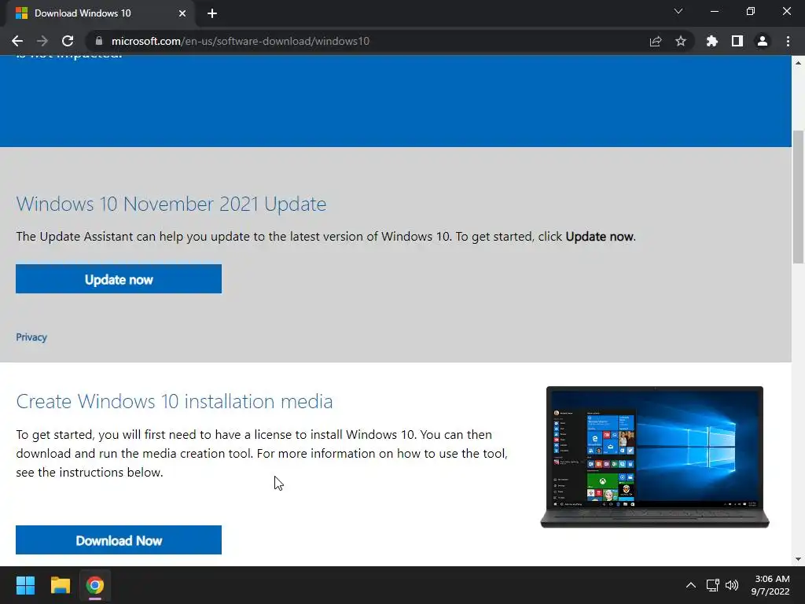This screenshot has height=604, width=805.
Task: Restore down the Chrome window
Action: [751, 11]
